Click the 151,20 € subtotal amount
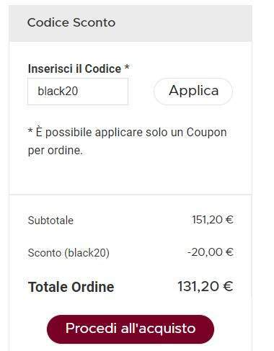The height and width of the screenshot is (351, 274). click(213, 220)
